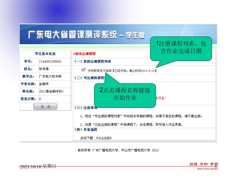Image resolution: width=237 pixels, height=178 pixels.
Task: Click the 专业名称 field label
Action: [28, 84]
